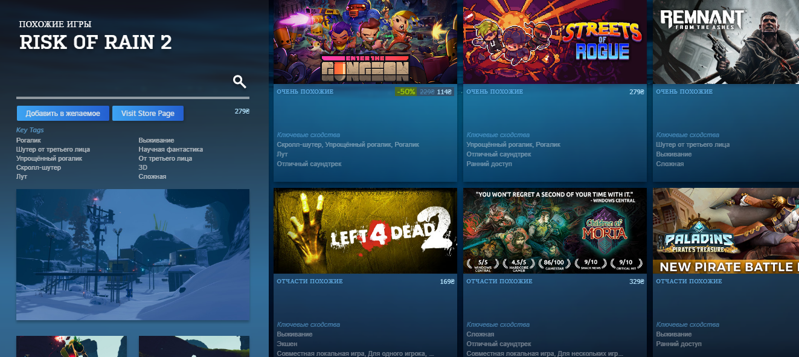Select the Streets of Rogue banner

554,42
